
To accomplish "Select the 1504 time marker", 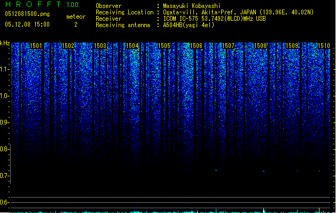I will tap(132, 46).
